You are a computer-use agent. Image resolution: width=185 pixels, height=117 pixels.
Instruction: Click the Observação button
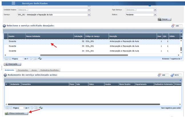click(x=12, y=64)
